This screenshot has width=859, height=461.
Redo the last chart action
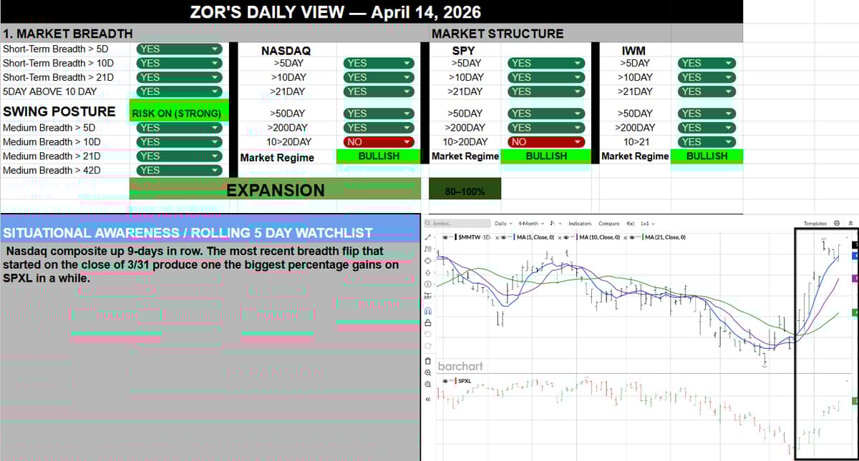point(428,344)
